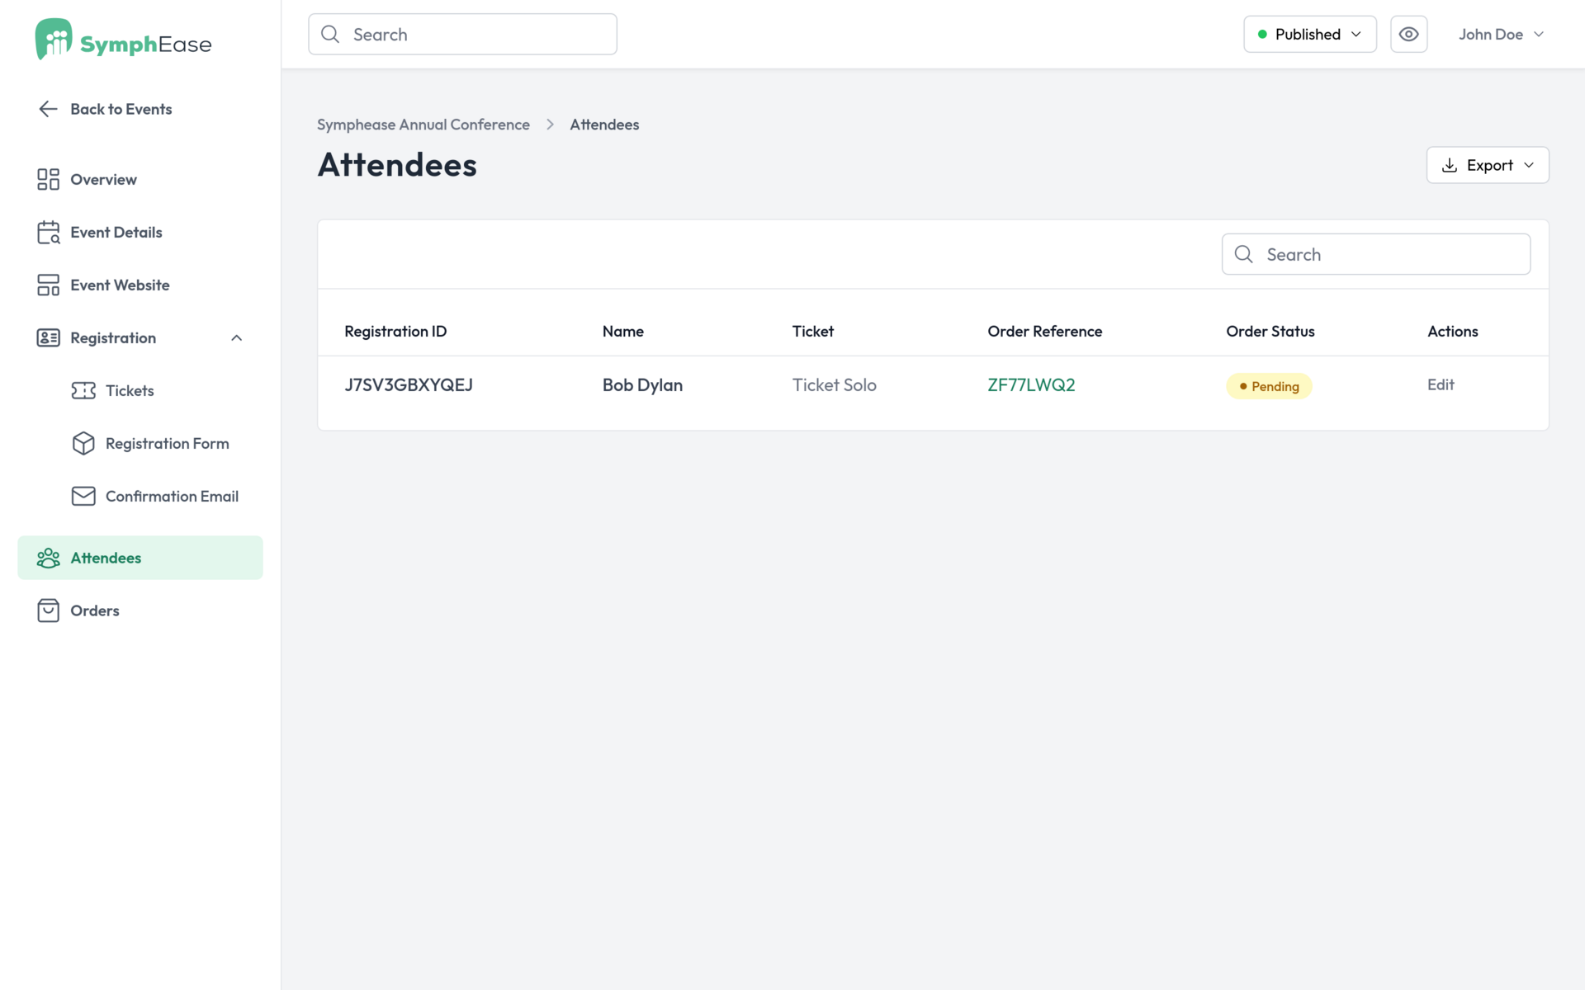Screen dimensions: 1585x990
Task: Click the Confirmation Email envelope icon
Action: 83,496
